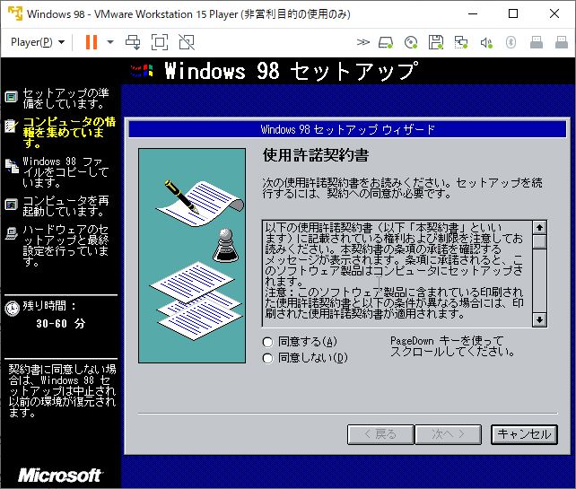576x489 pixels.
Task: Select the 同意する(A) radio button
Action: point(267,342)
